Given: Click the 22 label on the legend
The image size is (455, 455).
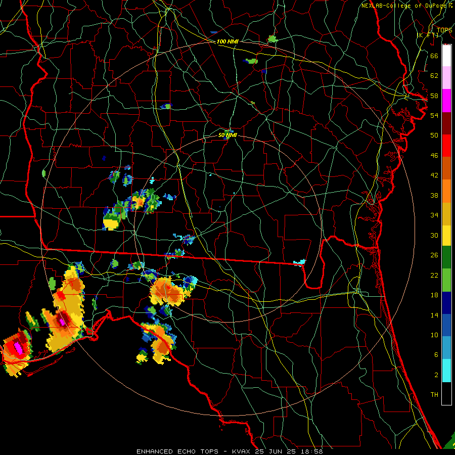Looking at the screenshot, I should click(x=434, y=275).
